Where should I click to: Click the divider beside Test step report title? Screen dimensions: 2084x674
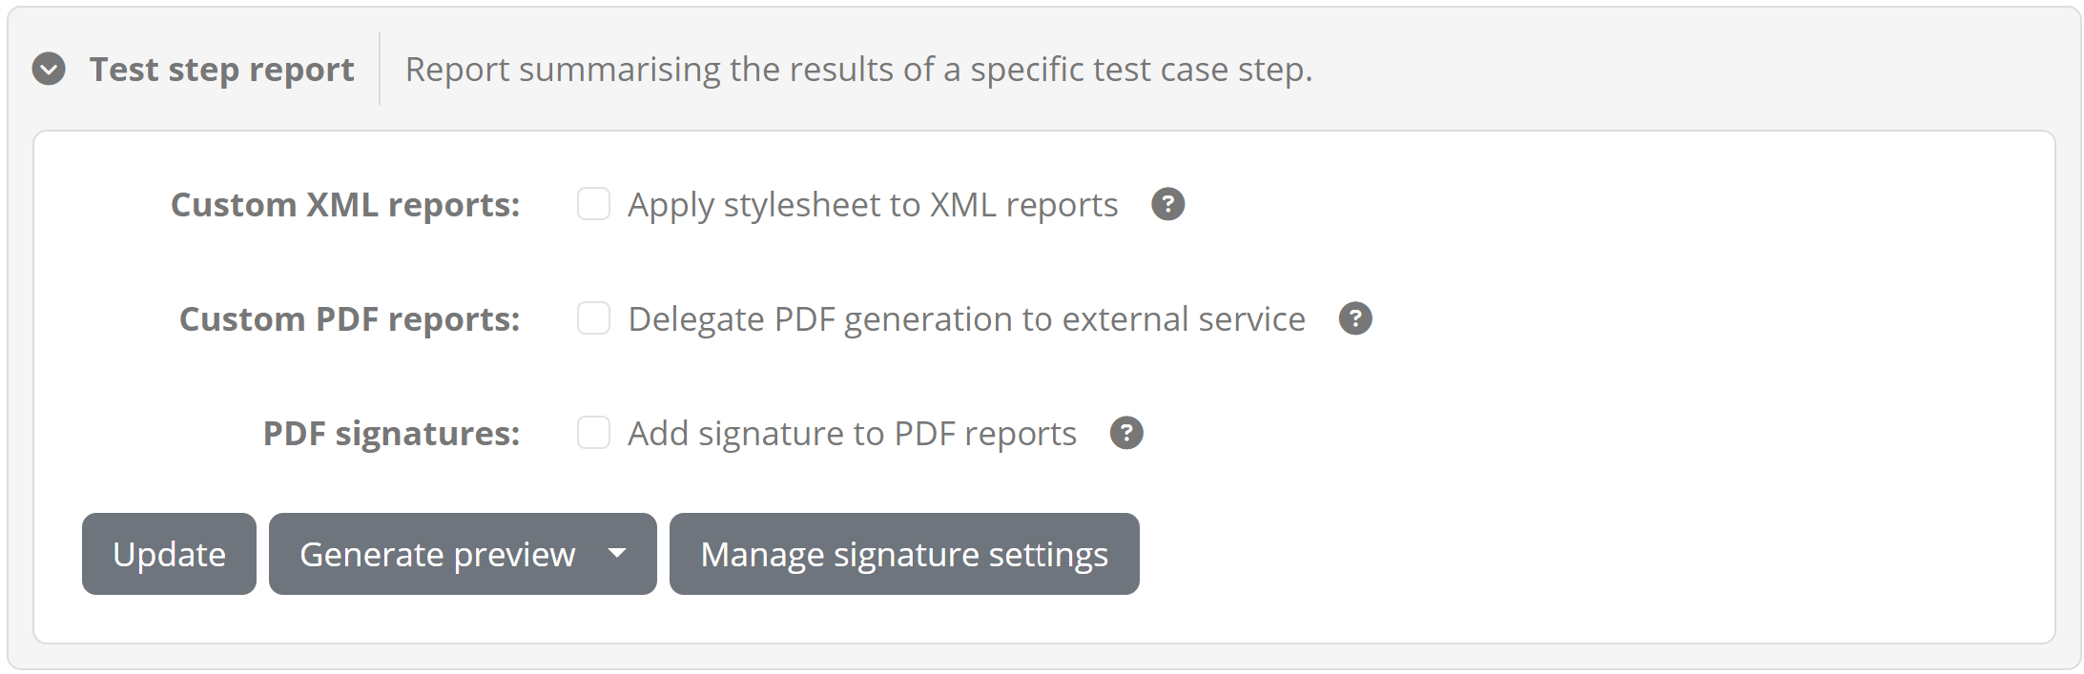pyautogui.click(x=380, y=69)
